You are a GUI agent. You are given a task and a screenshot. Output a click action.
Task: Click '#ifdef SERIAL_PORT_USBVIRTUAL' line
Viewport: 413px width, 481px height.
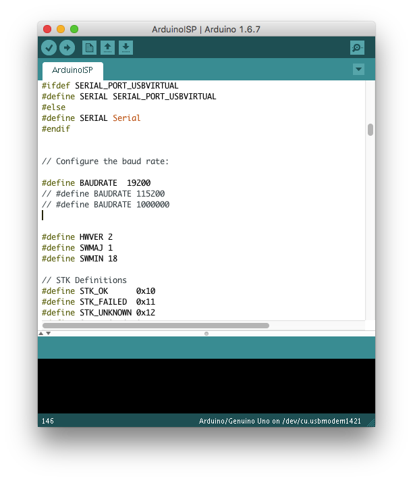110,86
